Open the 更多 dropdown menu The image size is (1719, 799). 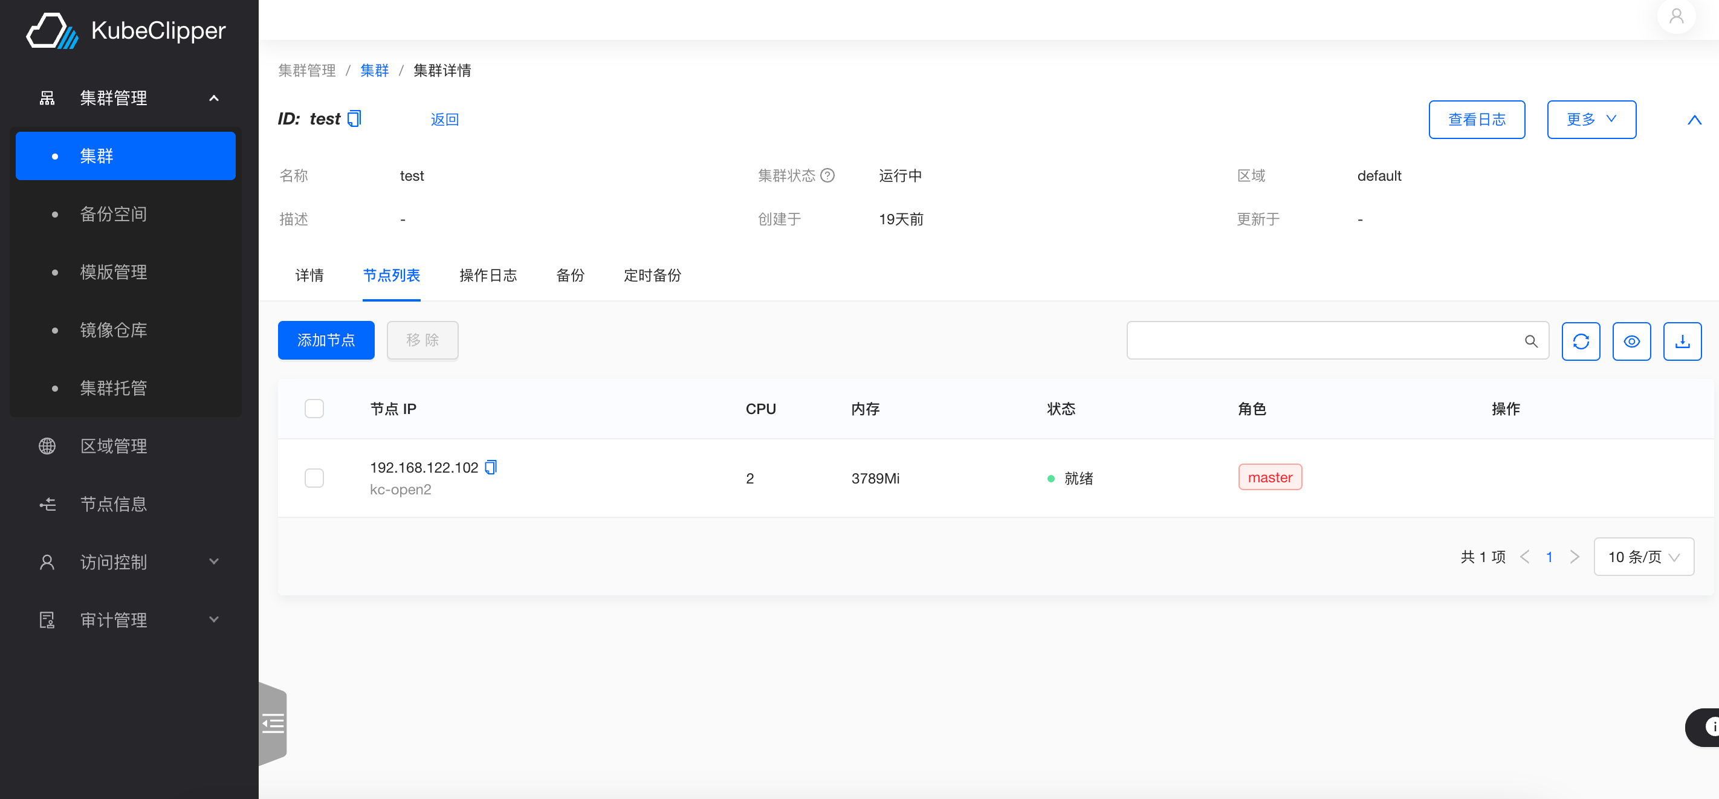click(1591, 119)
